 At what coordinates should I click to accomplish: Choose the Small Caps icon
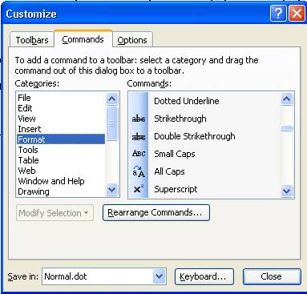pyautogui.click(x=139, y=154)
